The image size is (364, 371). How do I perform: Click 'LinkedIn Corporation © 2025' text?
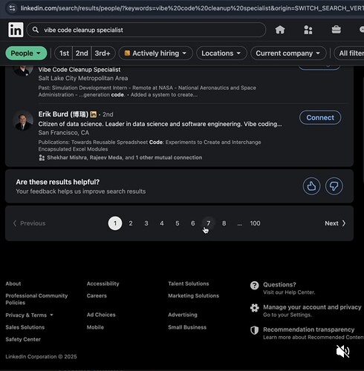(x=41, y=357)
